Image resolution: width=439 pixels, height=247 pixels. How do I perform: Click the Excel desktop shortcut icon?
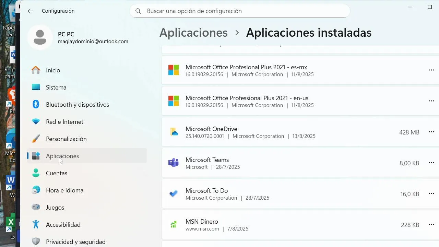click(x=11, y=222)
